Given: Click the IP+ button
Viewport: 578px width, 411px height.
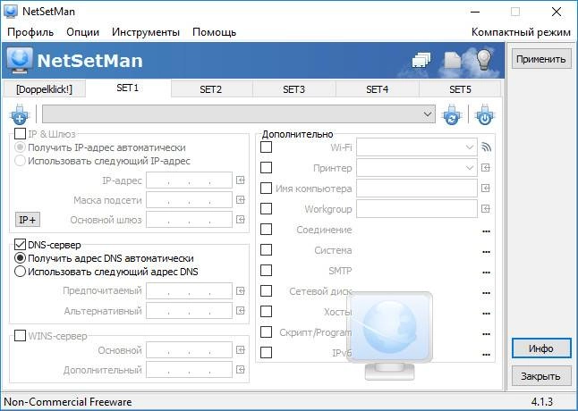Looking at the screenshot, I should pos(27,220).
